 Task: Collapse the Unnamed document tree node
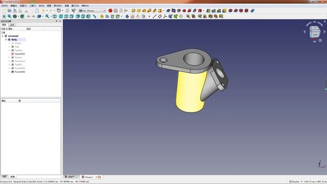pos(3,36)
